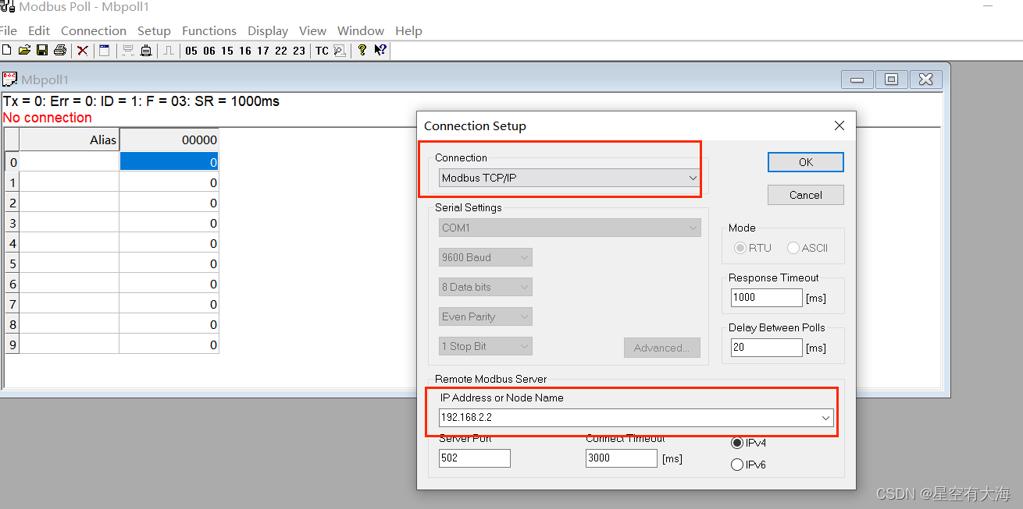Click the red X delete icon
Image resolution: width=1023 pixels, height=509 pixels.
click(82, 51)
